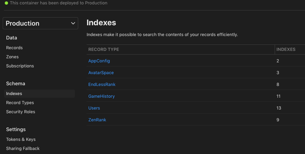Image resolution: width=305 pixels, height=154 pixels.
Task: Open Tokens & Keys settings
Action: [x=21, y=140]
